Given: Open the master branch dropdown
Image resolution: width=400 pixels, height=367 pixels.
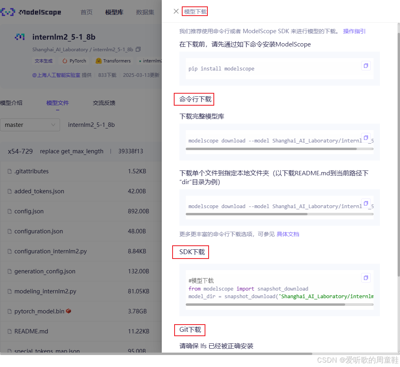Looking at the screenshot, I should click(30, 125).
